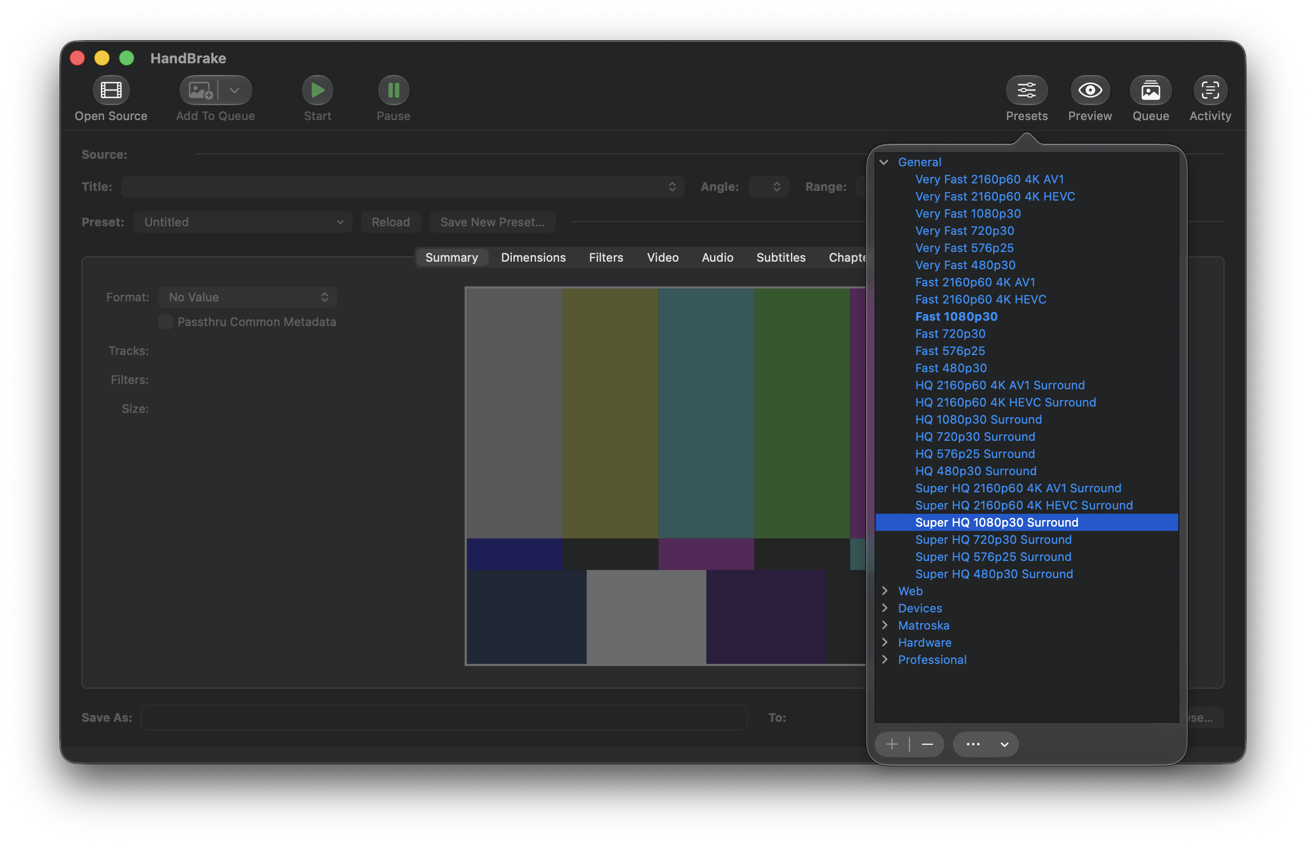The image size is (1306, 843).
Task: Expand the Devices preset category
Action: click(x=884, y=608)
